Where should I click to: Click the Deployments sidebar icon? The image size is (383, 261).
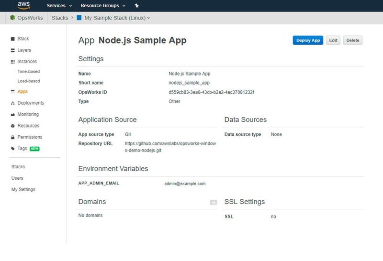[x=13, y=103]
